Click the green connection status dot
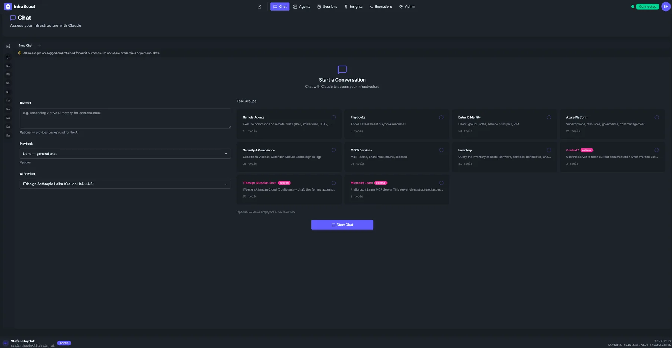672x348 pixels. (632, 7)
